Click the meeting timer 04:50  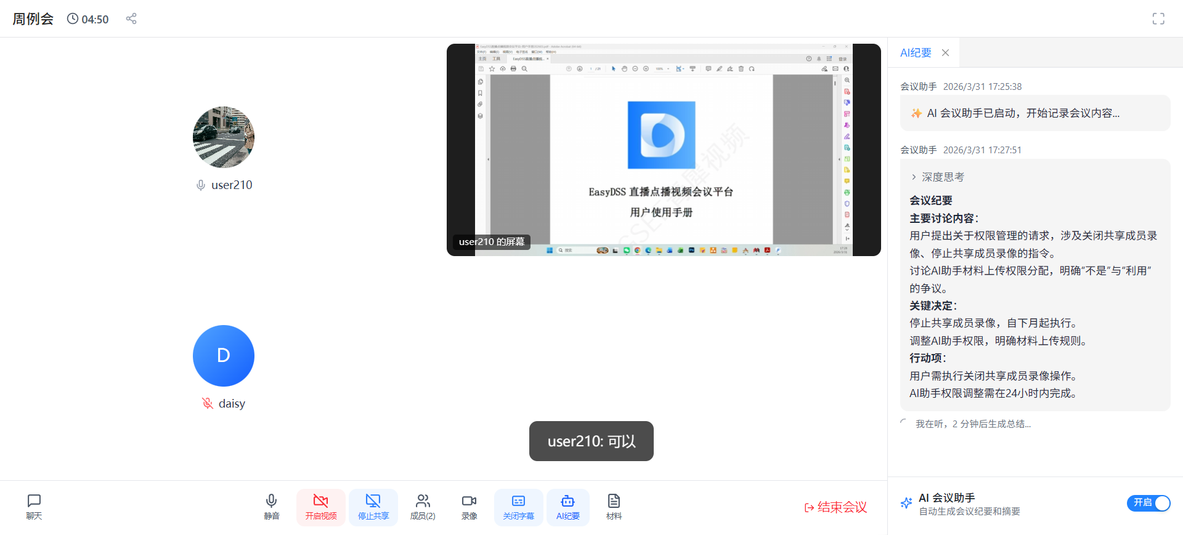pos(87,19)
